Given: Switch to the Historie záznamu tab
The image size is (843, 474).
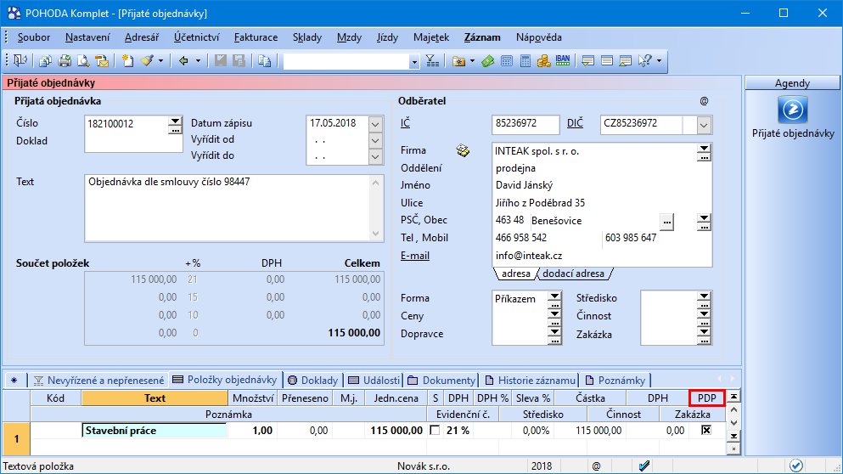Looking at the screenshot, I should click(x=530, y=380).
